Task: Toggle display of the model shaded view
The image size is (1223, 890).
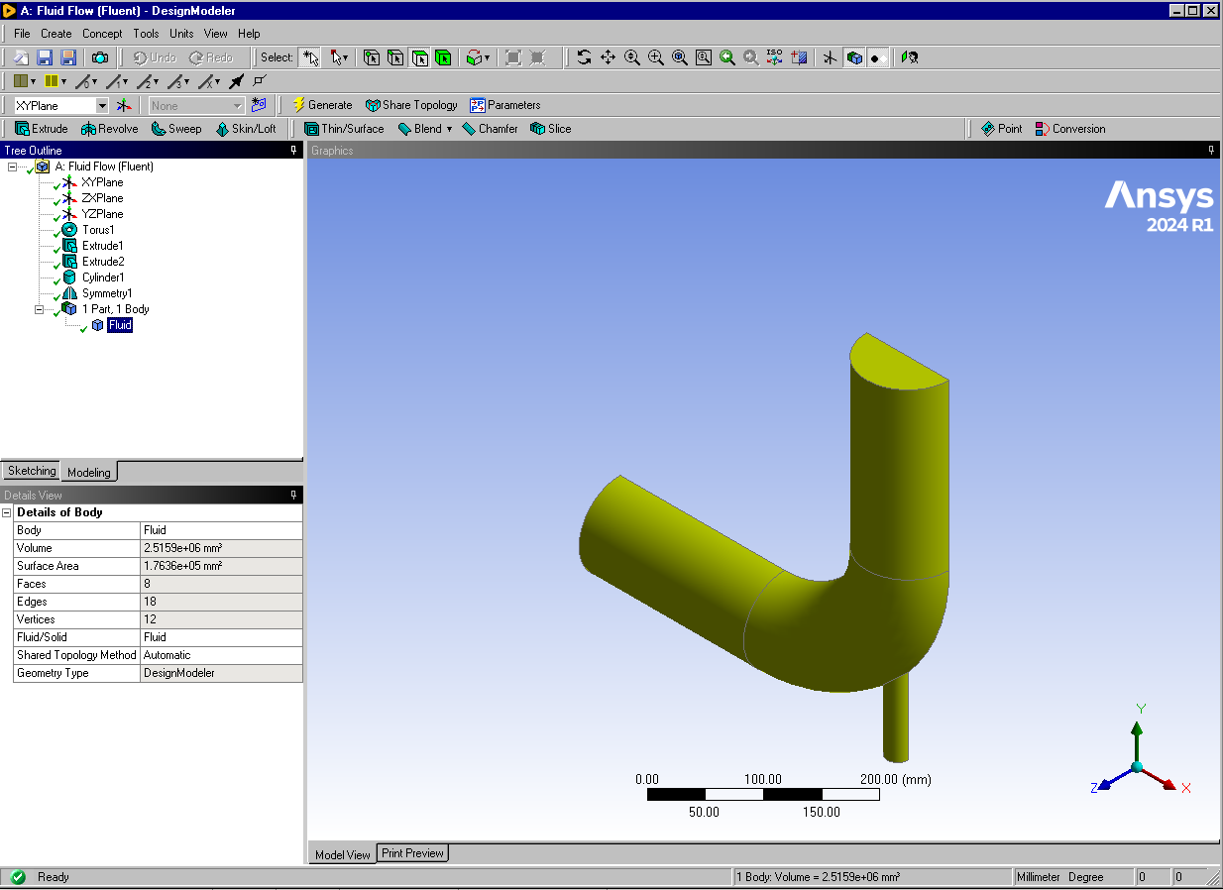Action: [853, 57]
